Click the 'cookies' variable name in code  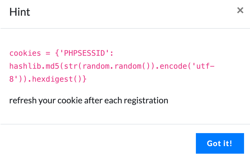click(x=25, y=53)
